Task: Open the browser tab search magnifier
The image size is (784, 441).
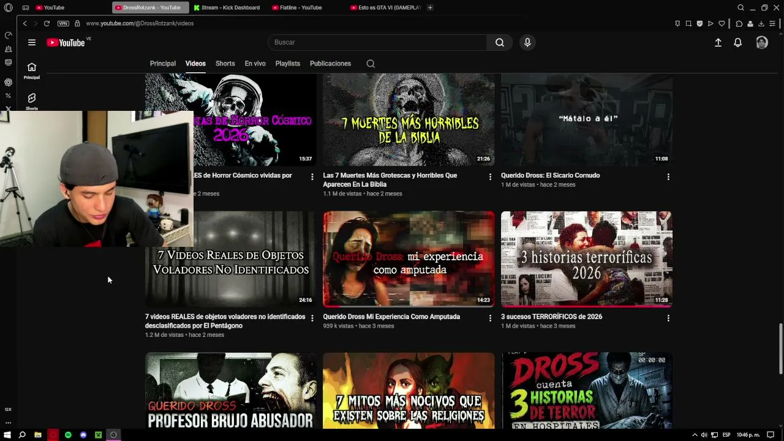Action: pyautogui.click(x=741, y=8)
